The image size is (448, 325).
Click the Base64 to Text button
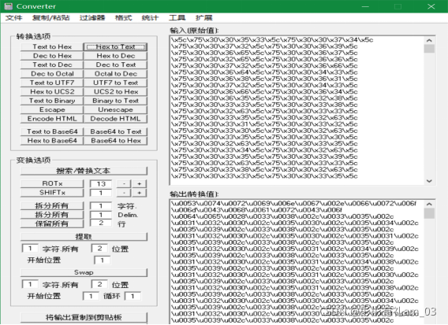click(x=115, y=131)
